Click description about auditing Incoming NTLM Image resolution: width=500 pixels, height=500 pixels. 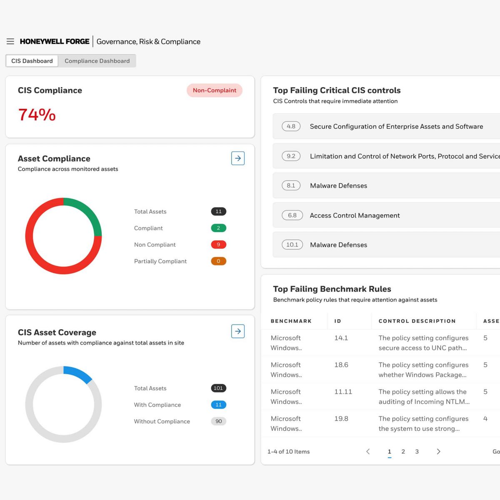(424, 397)
